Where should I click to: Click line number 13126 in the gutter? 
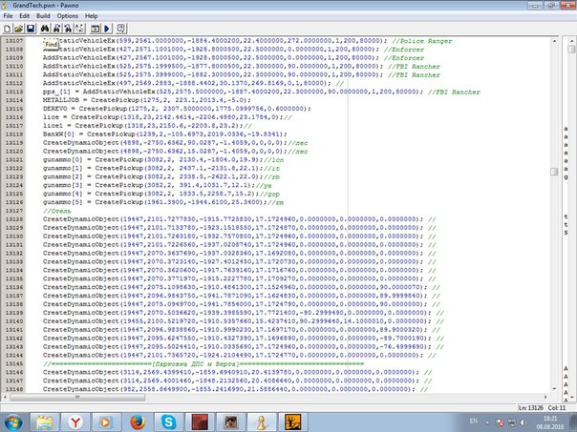(x=14, y=202)
